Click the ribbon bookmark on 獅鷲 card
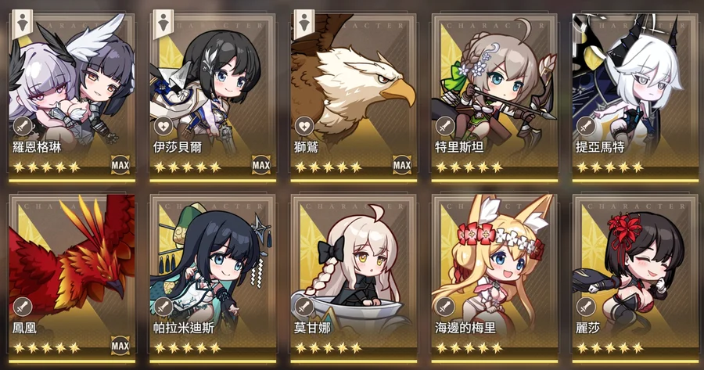Screen dimensions: 704x370 tap(304, 23)
